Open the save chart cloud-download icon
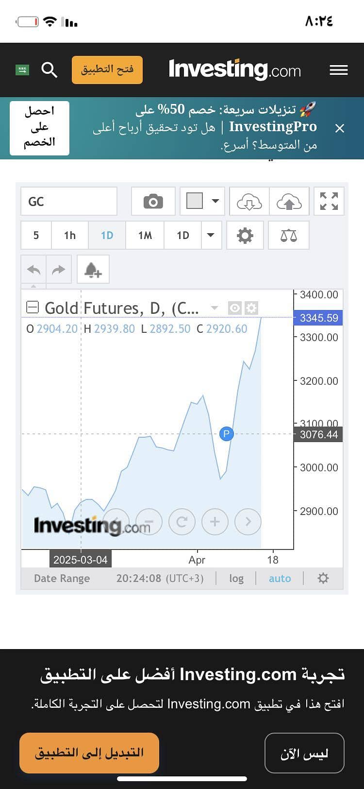Image resolution: width=364 pixels, height=789 pixels. (x=249, y=201)
